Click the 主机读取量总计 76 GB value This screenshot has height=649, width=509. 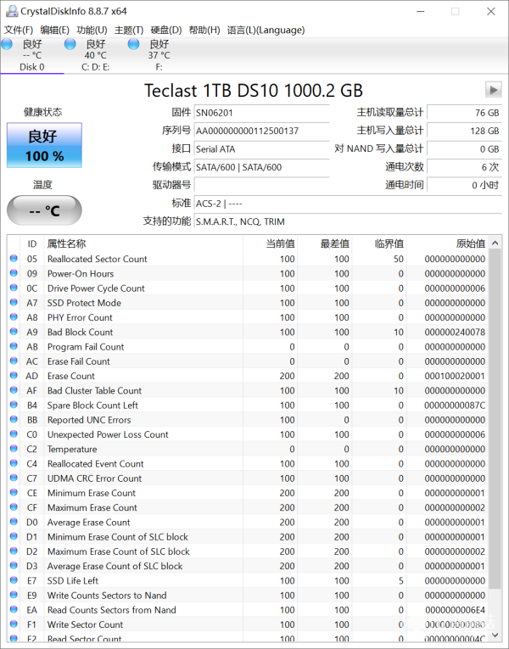464,113
